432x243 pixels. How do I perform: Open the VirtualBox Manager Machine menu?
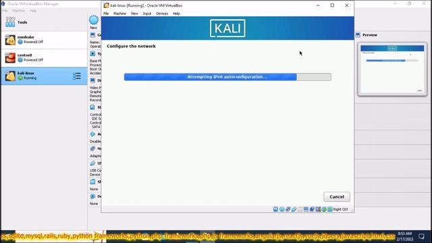[18, 11]
